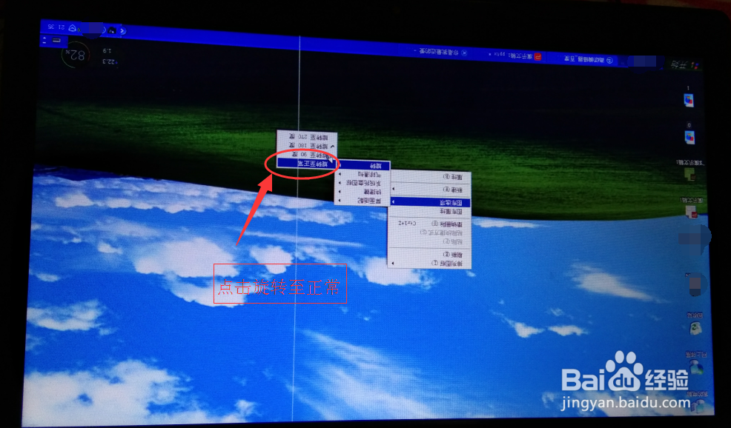Choose the 旋转至 90 度 rotation option
This screenshot has height=428, width=731.
(x=307, y=154)
